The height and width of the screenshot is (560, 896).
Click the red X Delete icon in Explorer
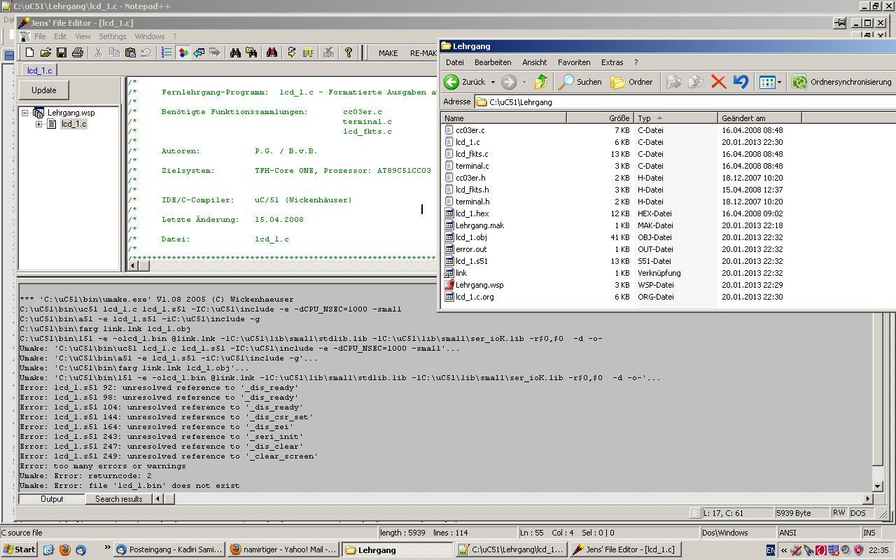pyautogui.click(x=718, y=82)
